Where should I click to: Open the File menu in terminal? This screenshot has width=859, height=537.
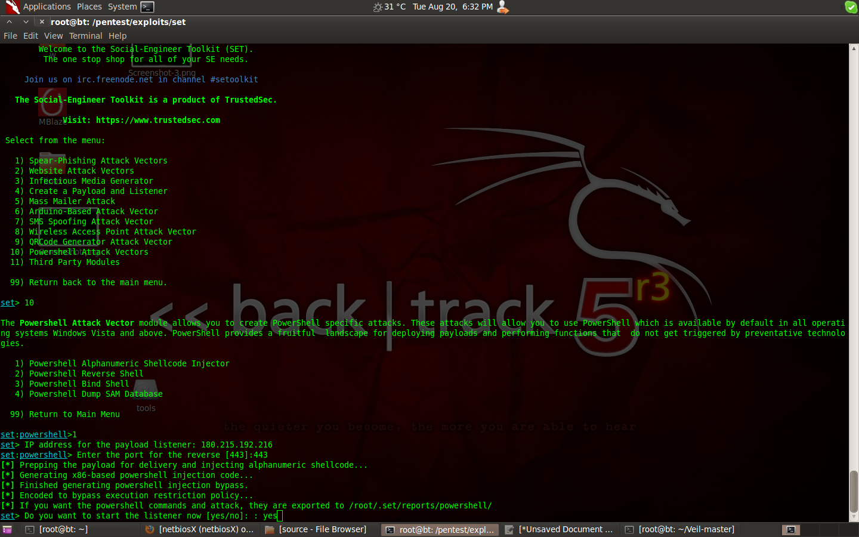[x=11, y=36]
